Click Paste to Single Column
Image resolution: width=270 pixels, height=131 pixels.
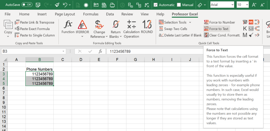point(35,35)
